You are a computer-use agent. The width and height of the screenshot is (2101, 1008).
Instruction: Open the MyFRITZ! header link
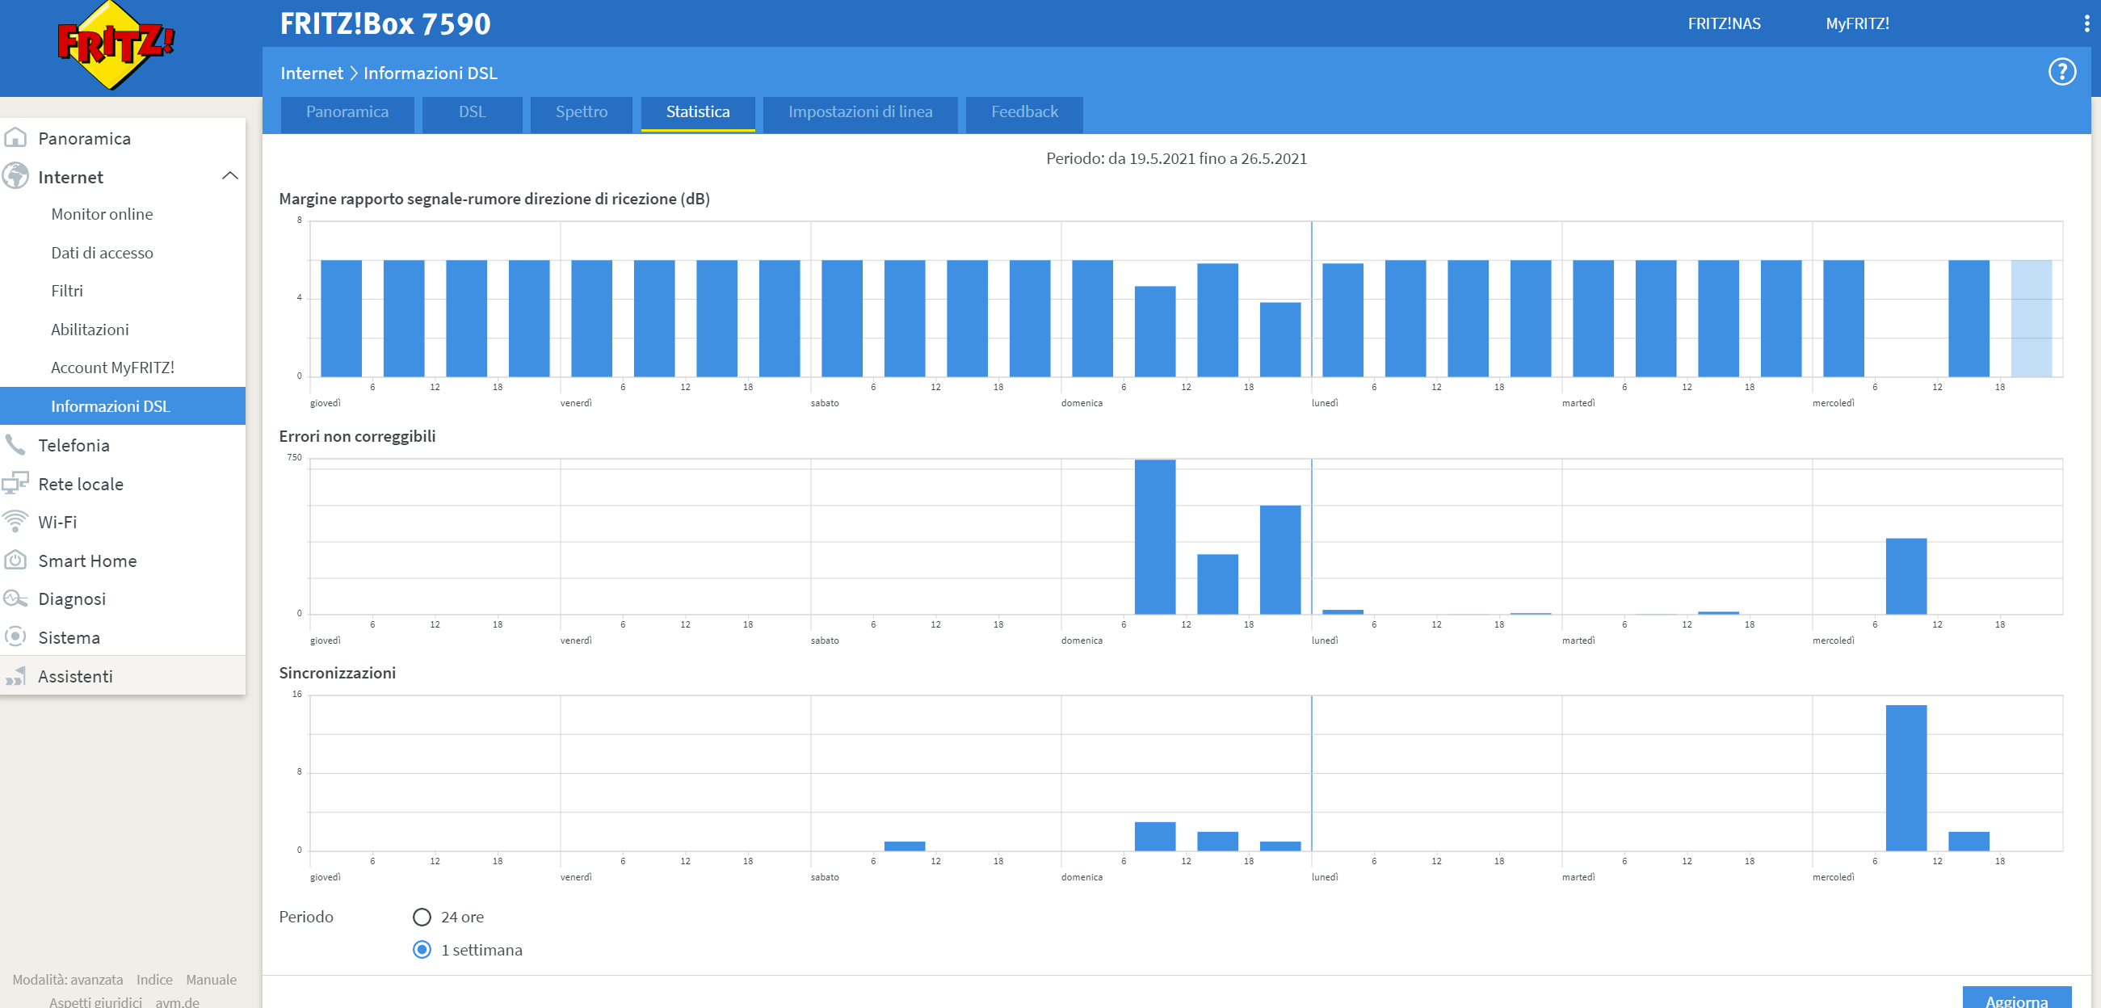coord(1856,23)
